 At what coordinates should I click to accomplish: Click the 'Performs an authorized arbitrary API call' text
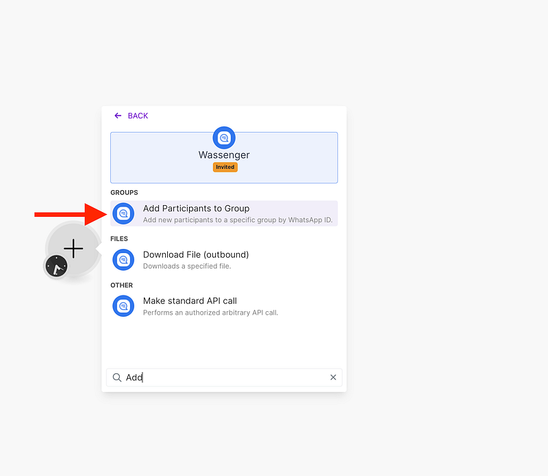(x=210, y=313)
